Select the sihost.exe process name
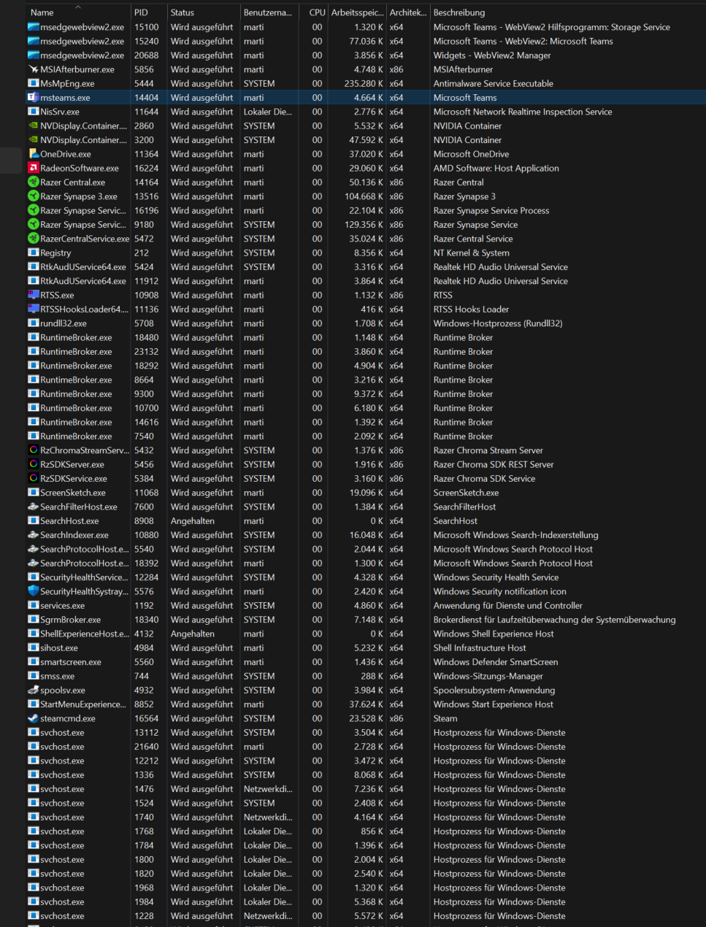 click(x=59, y=647)
